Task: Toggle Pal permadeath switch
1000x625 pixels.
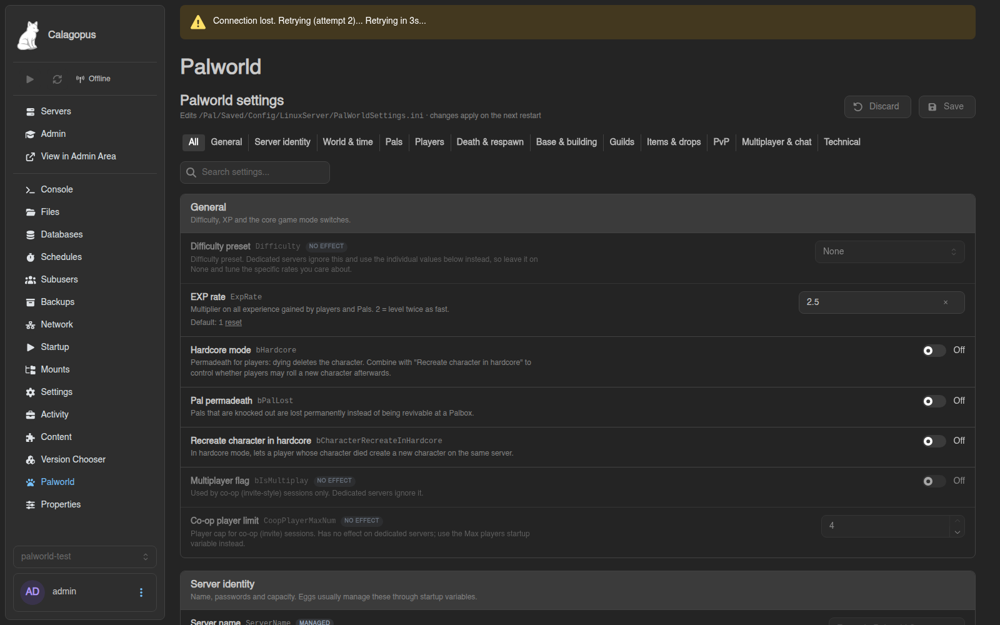Action: pyautogui.click(x=934, y=401)
